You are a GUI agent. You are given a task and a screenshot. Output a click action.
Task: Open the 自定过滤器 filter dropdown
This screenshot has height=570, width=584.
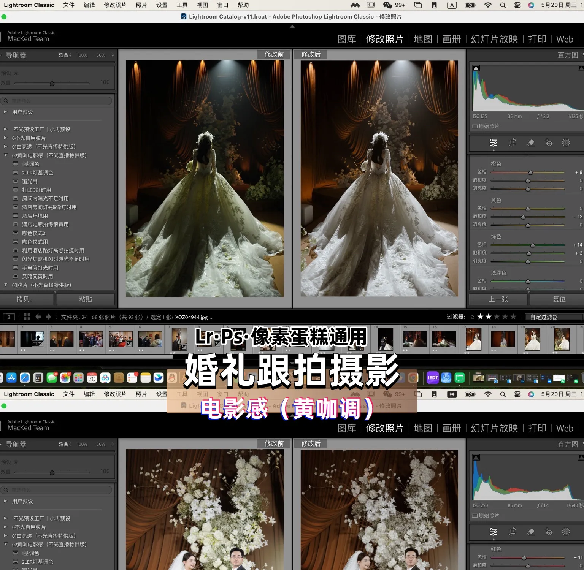point(554,317)
